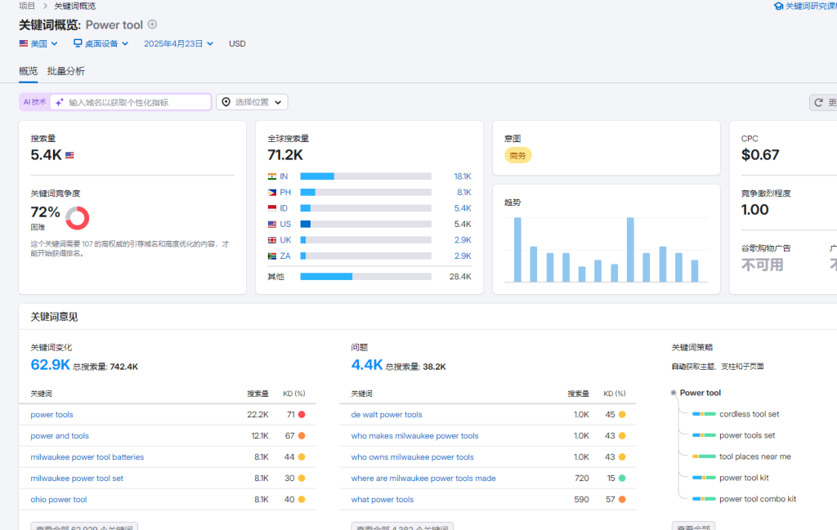Image resolution: width=837 pixels, height=530 pixels.
Task: Click the location pin icon
Action: click(x=226, y=102)
